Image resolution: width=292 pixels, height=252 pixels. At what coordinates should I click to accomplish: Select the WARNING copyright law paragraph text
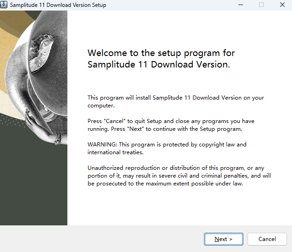click(x=167, y=148)
